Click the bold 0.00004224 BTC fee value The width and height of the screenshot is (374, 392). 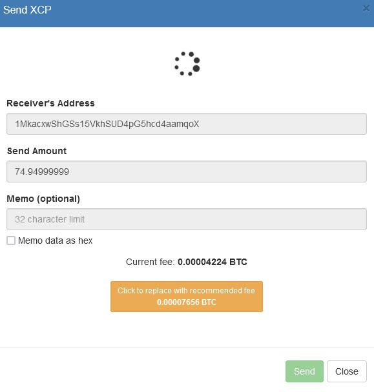tap(213, 262)
